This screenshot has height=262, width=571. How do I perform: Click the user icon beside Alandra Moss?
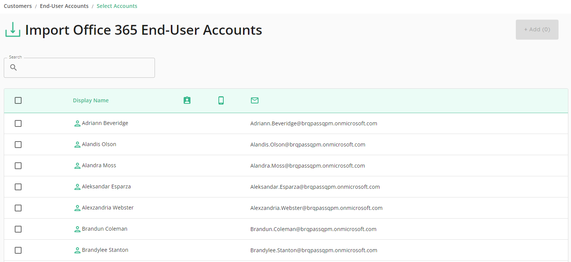tap(77, 166)
